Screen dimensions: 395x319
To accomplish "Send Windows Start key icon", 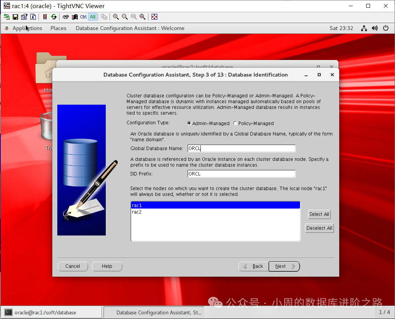I will tap(75, 17).
